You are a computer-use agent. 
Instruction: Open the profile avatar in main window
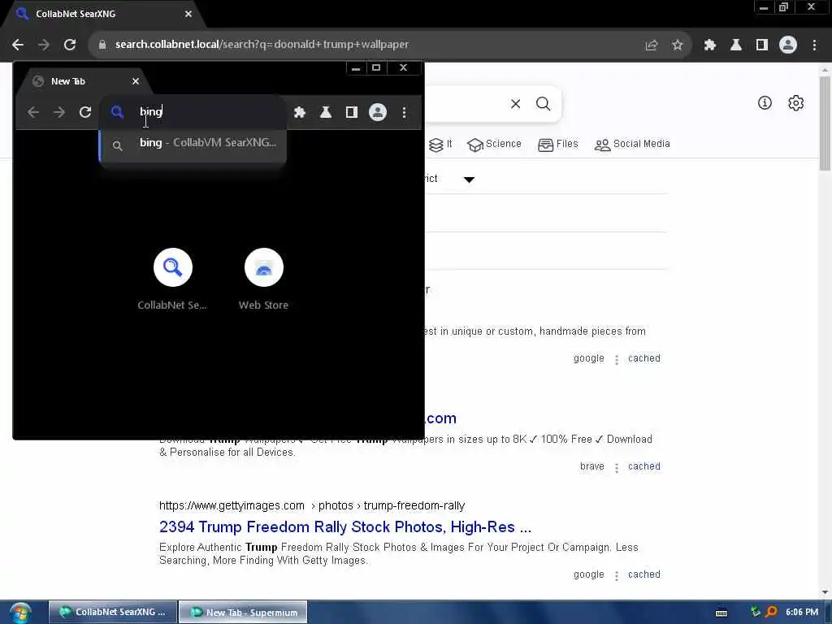click(x=788, y=45)
